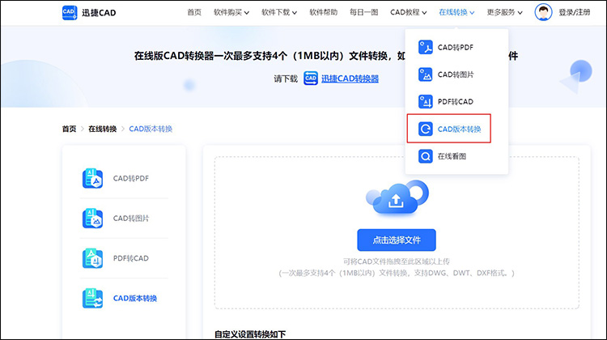Click CAD教程 nav label
The height and width of the screenshot is (340, 607).
point(405,12)
